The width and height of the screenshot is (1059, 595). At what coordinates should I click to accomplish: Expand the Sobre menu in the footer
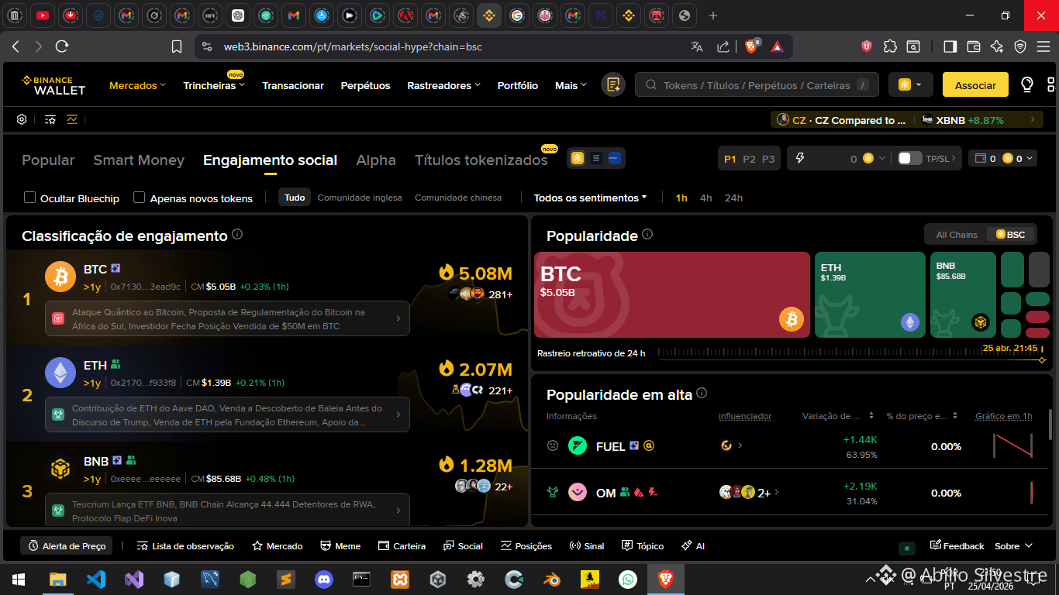click(x=1014, y=546)
